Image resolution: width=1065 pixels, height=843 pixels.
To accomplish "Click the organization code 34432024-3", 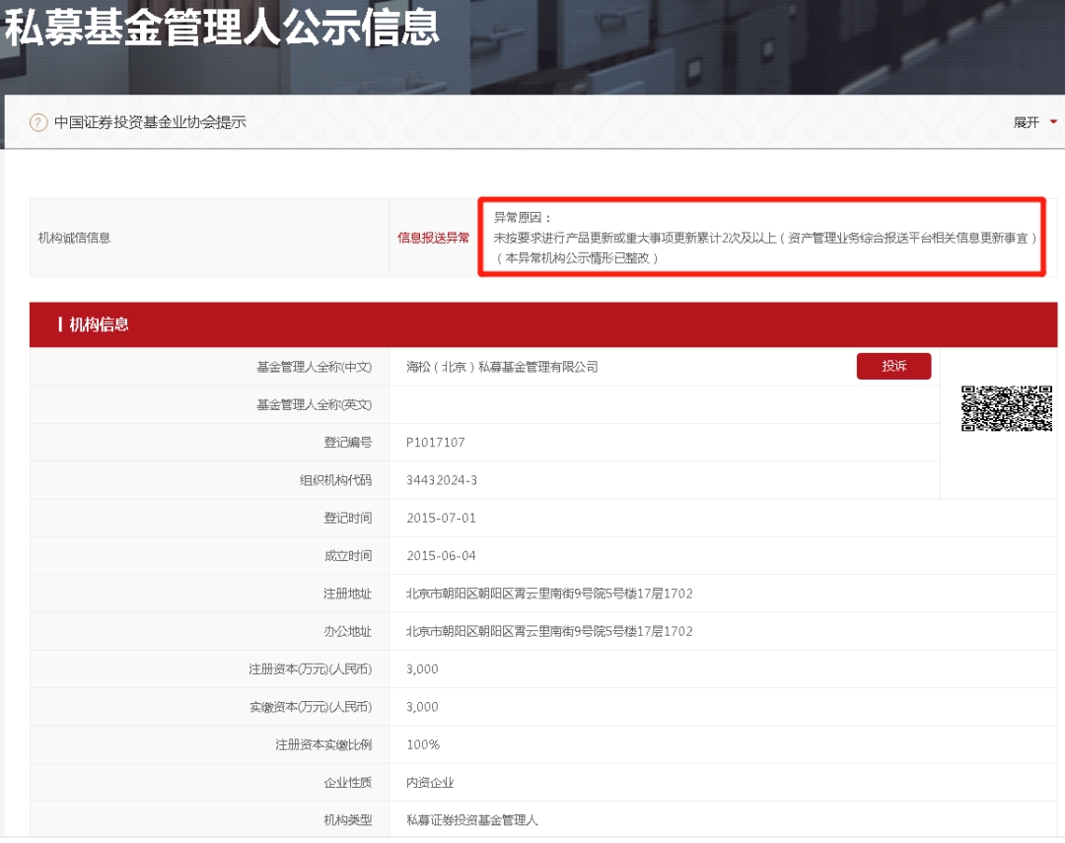I will 442,480.
